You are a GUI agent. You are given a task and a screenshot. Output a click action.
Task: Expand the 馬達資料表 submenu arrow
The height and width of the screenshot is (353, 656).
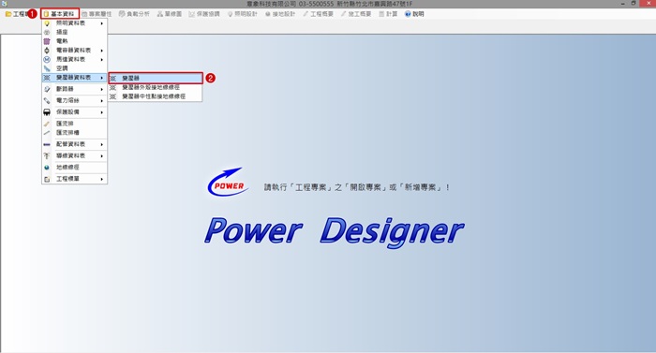pos(101,60)
